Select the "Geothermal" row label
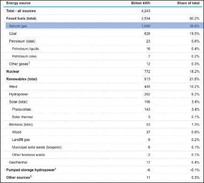This screenshot has width=204, height=183. point(18,162)
